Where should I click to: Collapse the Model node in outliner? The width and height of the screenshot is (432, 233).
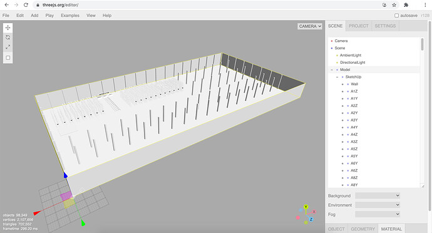(332, 70)
